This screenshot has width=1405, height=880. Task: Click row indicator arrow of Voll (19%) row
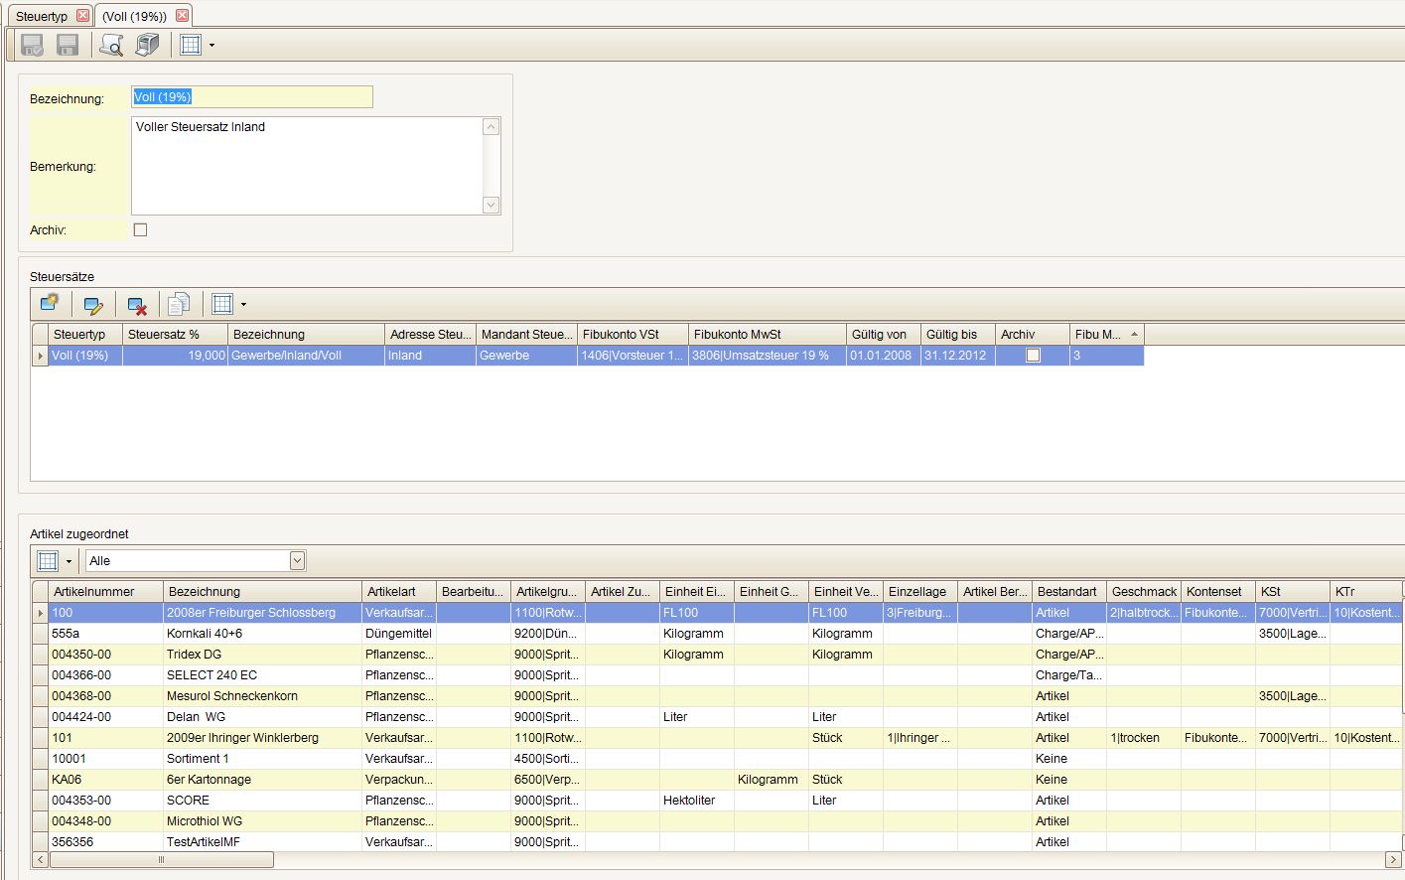point(41,356)
